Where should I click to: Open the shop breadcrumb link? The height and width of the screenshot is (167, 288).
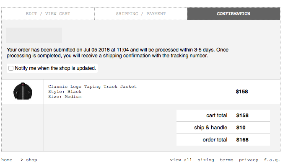click(31, 160)
